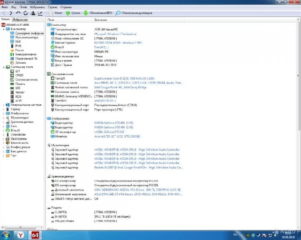The height and width of the screenshot is (240, 301).
Task: Expand the Хранение данных tree node
Action: (x=4, y=122)
